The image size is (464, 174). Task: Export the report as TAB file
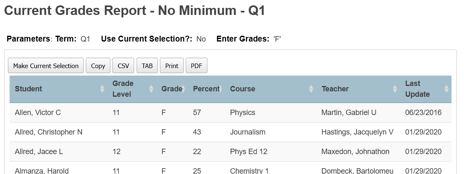(147, 66)
